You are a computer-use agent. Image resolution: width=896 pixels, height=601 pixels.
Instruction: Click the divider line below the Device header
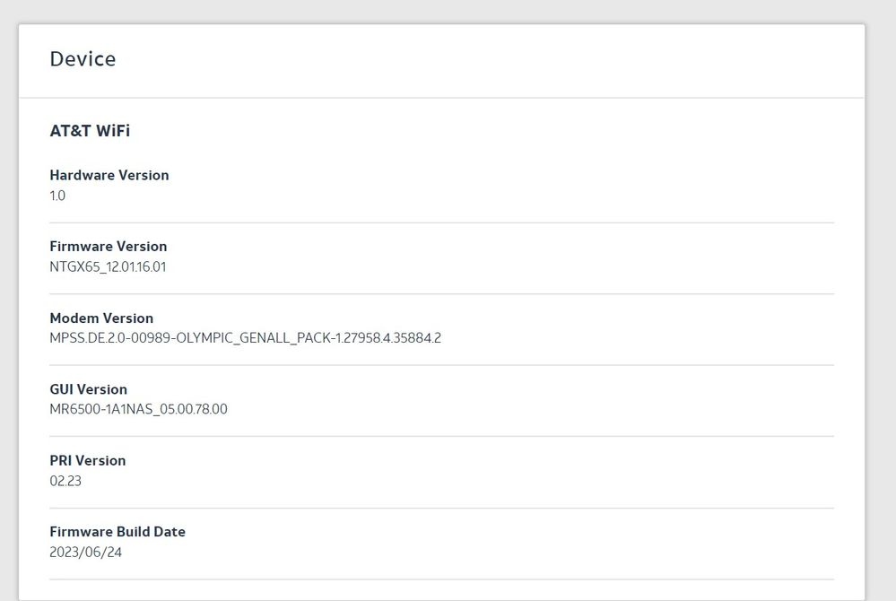[x=441, y=98]
